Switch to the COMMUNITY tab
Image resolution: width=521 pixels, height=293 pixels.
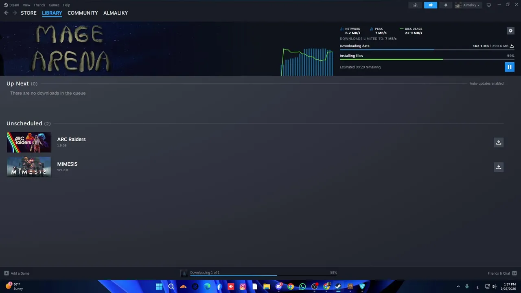[x=83, y=13]
